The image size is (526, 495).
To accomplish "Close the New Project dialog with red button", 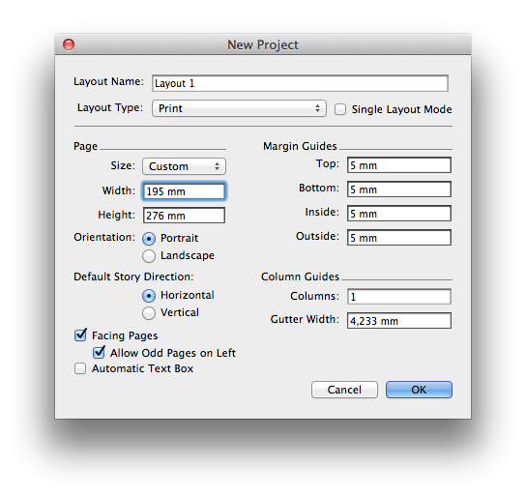I will [69, 44].
